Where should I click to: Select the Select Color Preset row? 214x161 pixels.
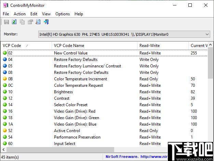(x=104, y=104)
